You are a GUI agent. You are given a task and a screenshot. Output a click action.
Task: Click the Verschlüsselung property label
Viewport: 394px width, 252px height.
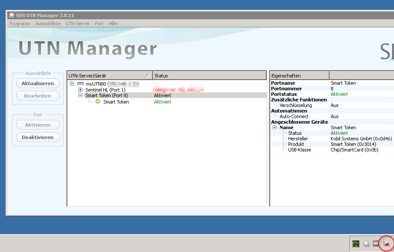[x=296, y=105]
